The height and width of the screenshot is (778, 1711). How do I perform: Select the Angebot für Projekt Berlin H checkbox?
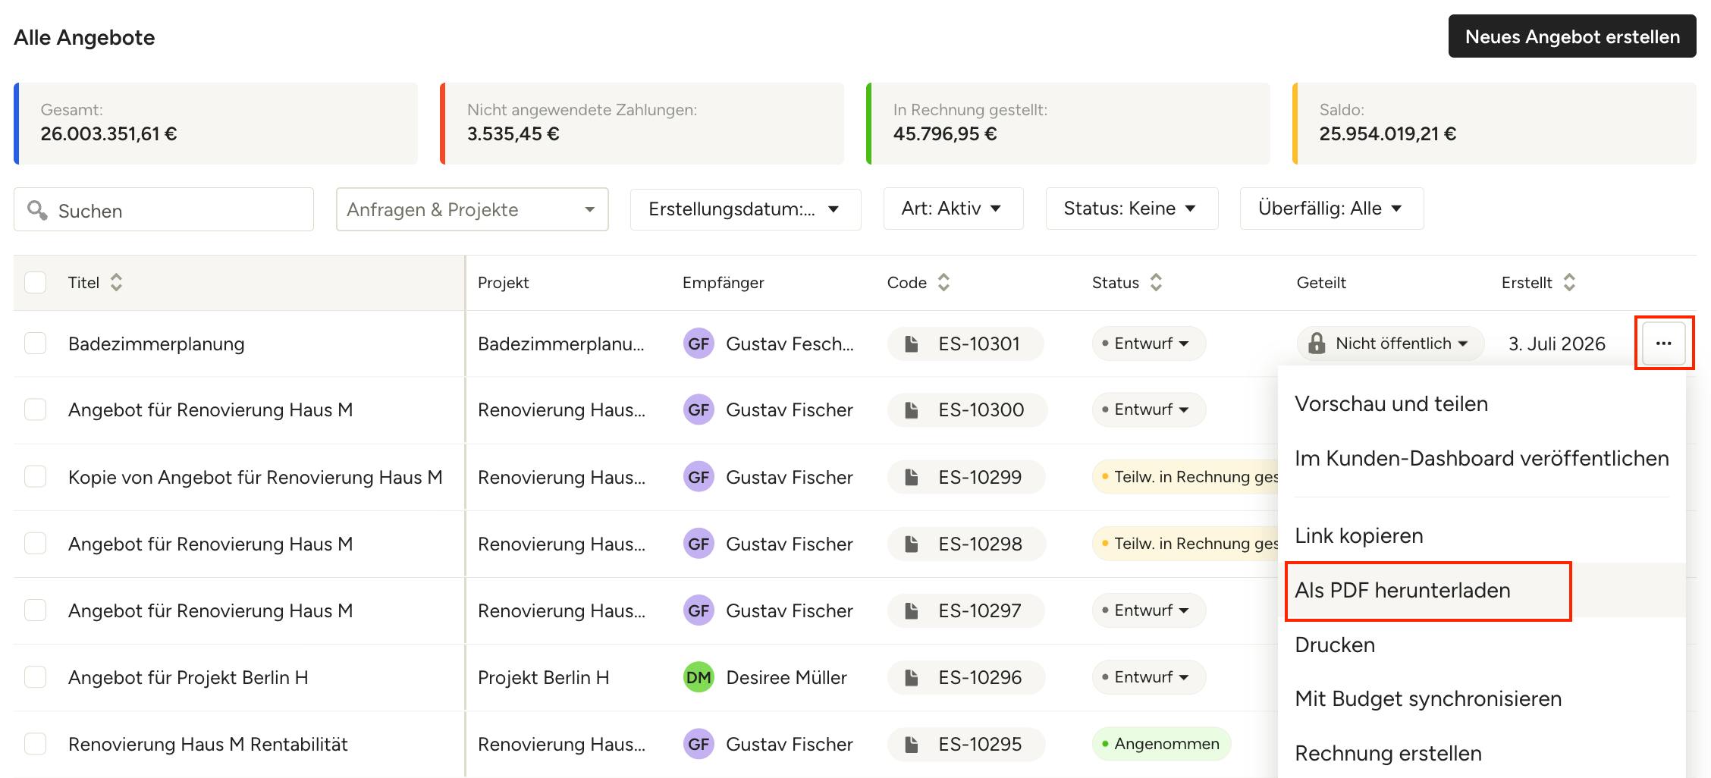pyautogui.click(x=36, y=677)
